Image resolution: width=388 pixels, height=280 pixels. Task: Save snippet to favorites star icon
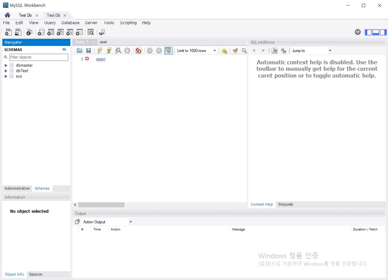[x=224, y=51]
